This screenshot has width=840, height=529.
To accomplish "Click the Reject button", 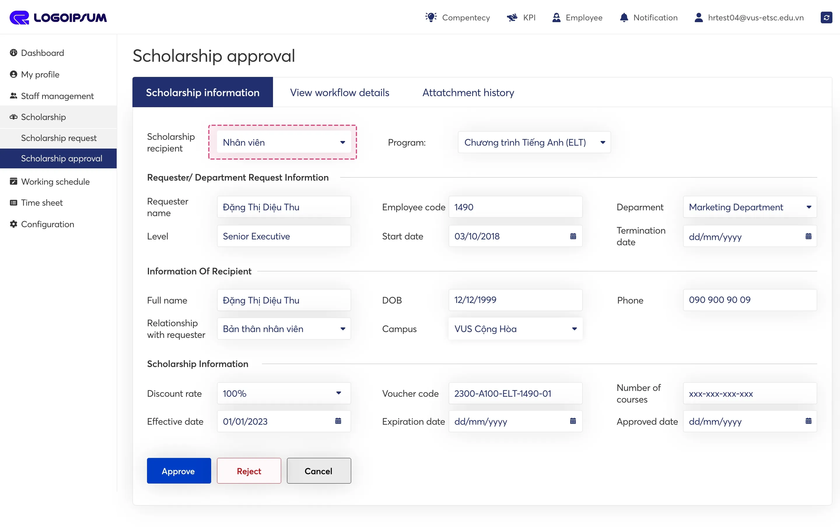I will click(249, 471).
